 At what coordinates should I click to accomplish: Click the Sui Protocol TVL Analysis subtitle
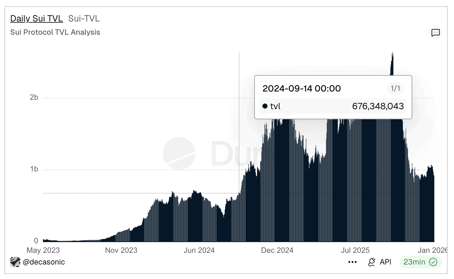tap(55, 32)
